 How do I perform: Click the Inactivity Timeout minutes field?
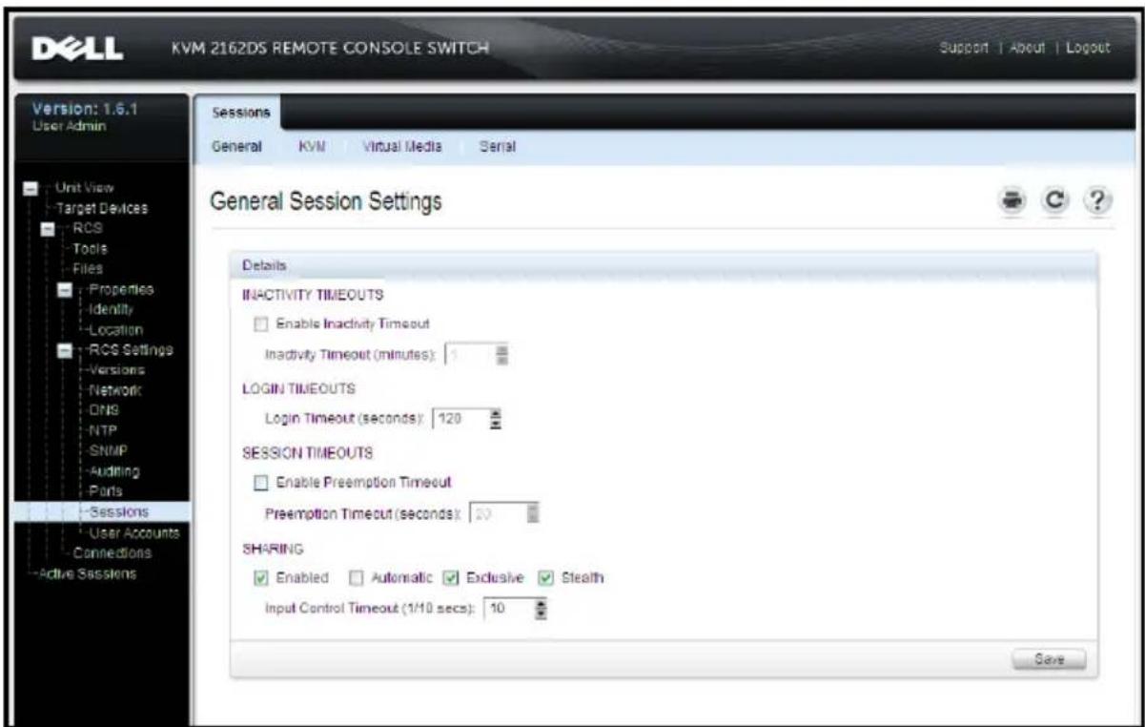[x=471, y=356]
